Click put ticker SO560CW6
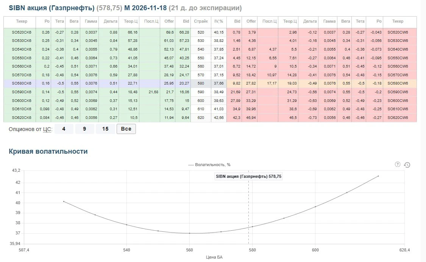The height and width of the screenshot is (262, 426). (x=398, y=66)
